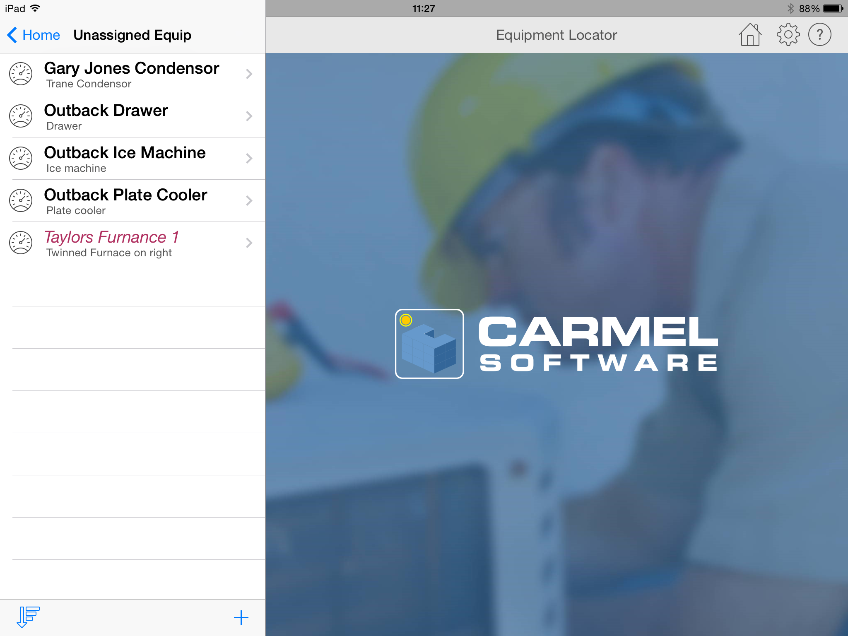
Task: Open settings gear icon
Action: coord(788,35)
